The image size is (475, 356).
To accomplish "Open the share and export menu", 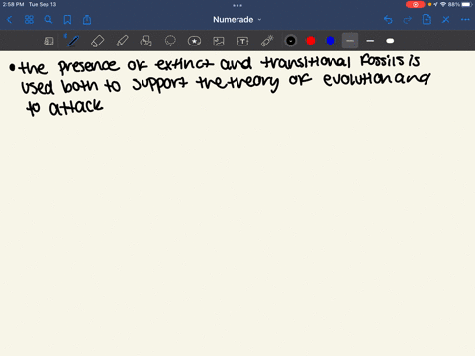I will 87,20.
